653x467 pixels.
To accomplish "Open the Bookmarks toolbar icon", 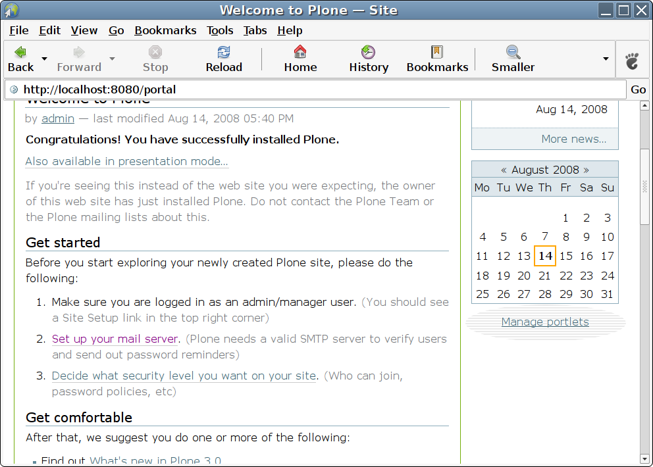I will [437, 52].
